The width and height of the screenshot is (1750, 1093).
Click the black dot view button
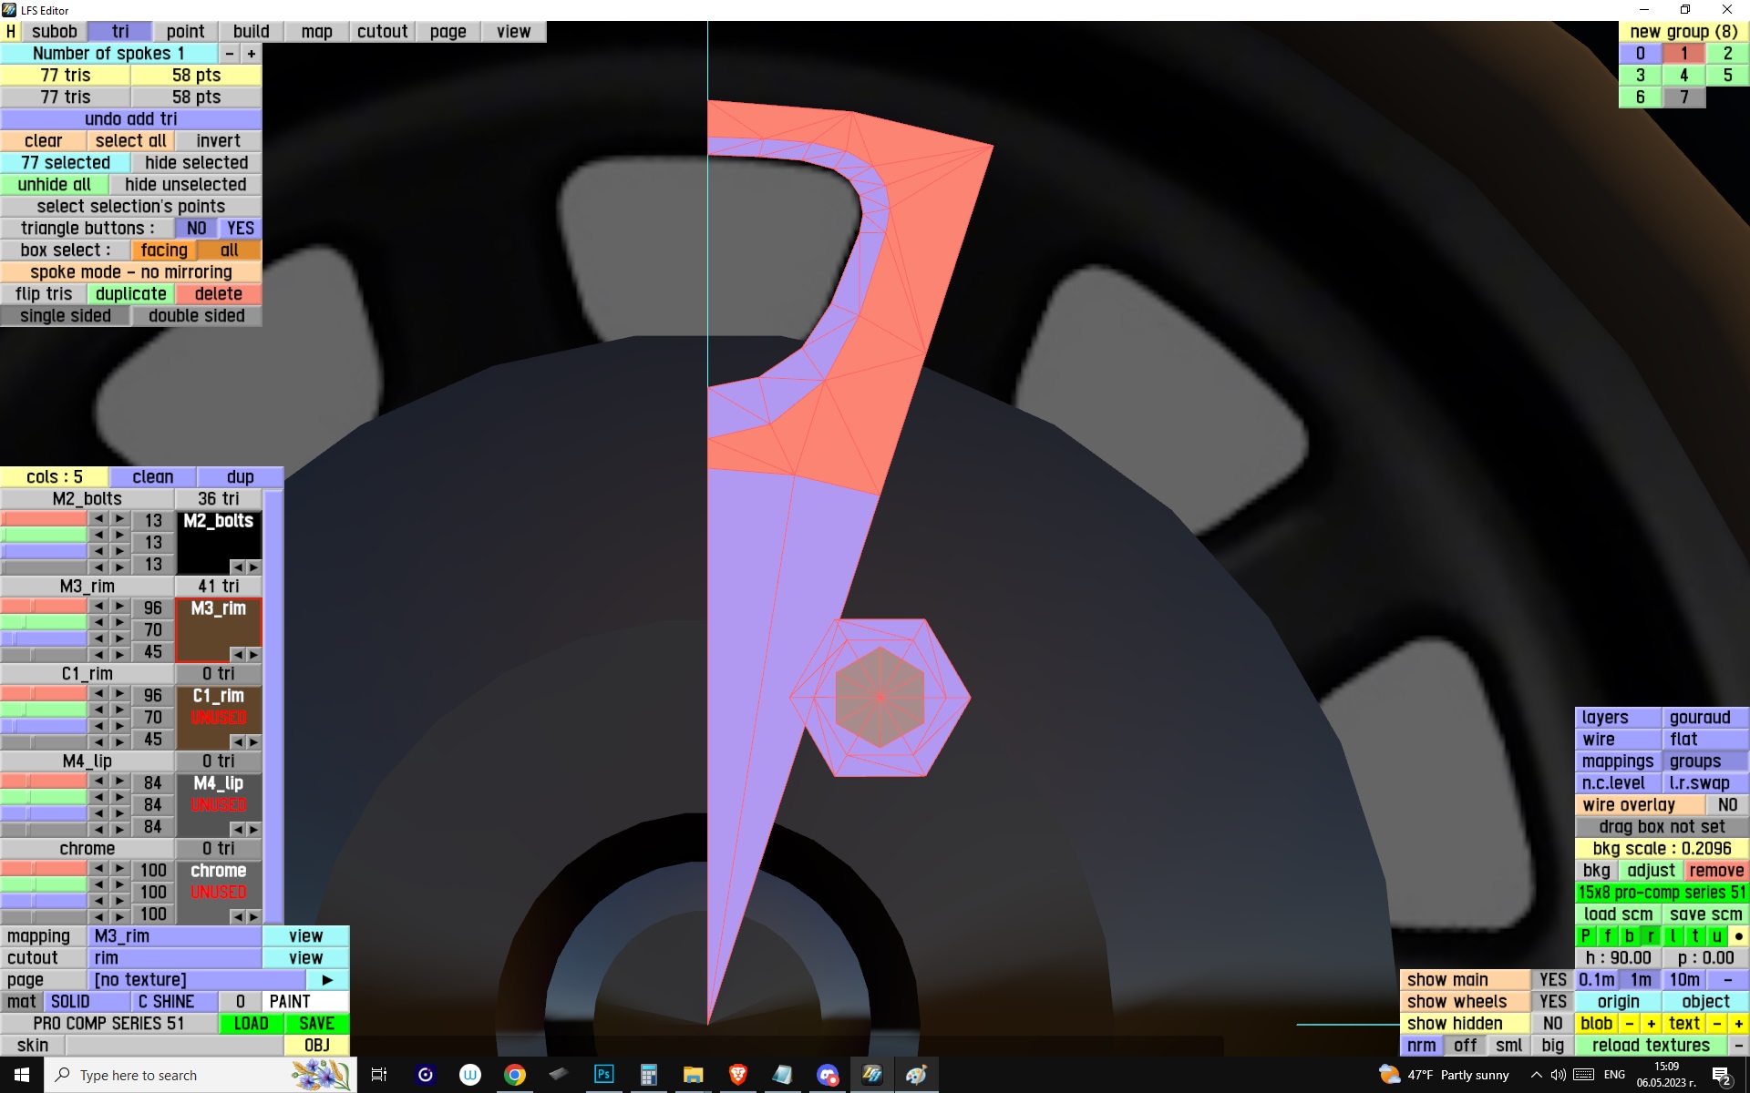click(x=1738, y=936)
